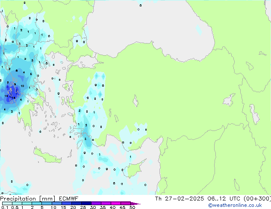Click the lightest 0.1–0.5 mm legend swatch

point(7,203)
